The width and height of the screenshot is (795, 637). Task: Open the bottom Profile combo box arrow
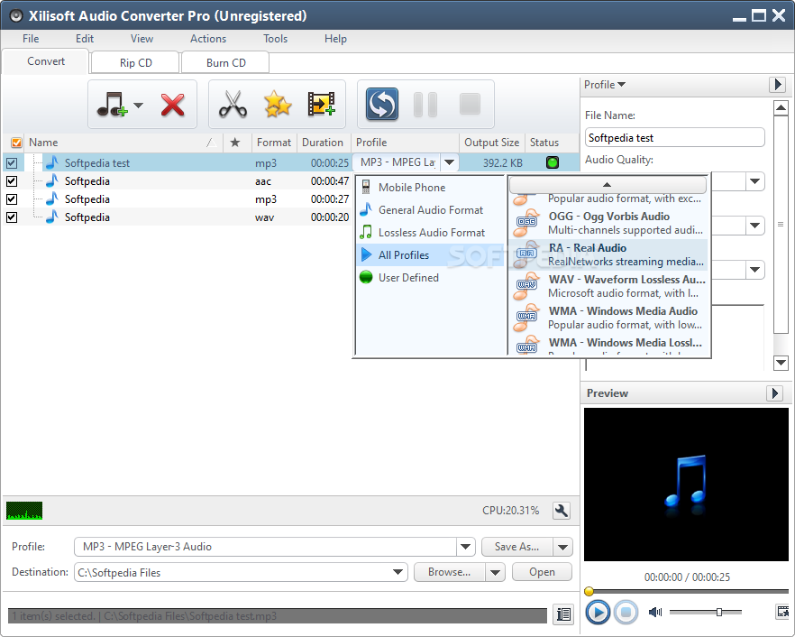pos(465,547)
